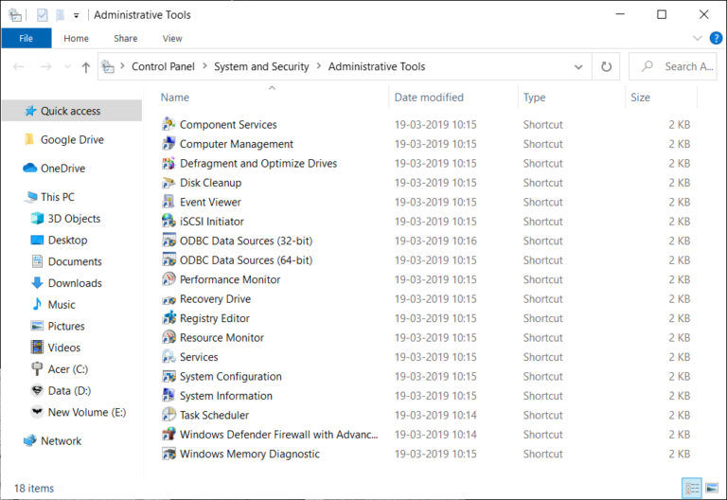Expand the ribbon using the chevron
Image resolution: width=727 pixels, height=500 pixels.
pos(697,39)
